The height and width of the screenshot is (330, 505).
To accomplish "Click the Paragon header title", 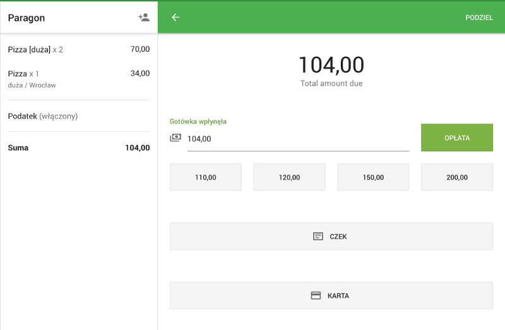I will click(27, 18).
